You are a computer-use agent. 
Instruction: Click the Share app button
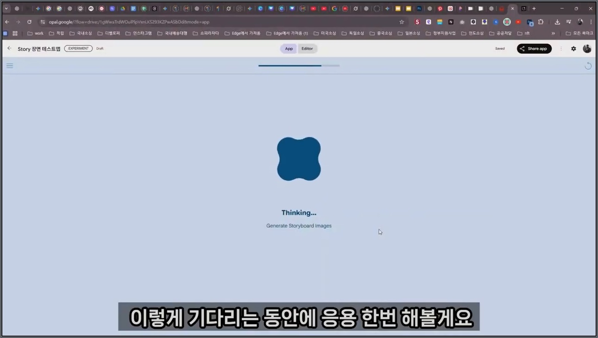coord(534,49)
